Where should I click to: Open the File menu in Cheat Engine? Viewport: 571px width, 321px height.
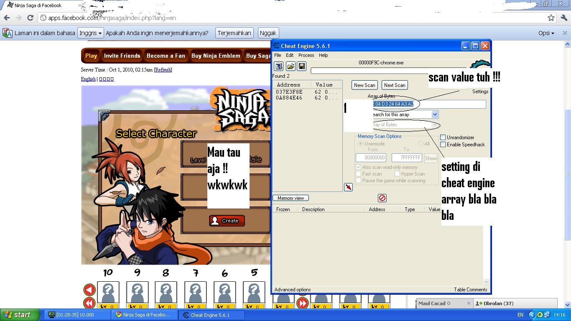click(x=278, y=55)
